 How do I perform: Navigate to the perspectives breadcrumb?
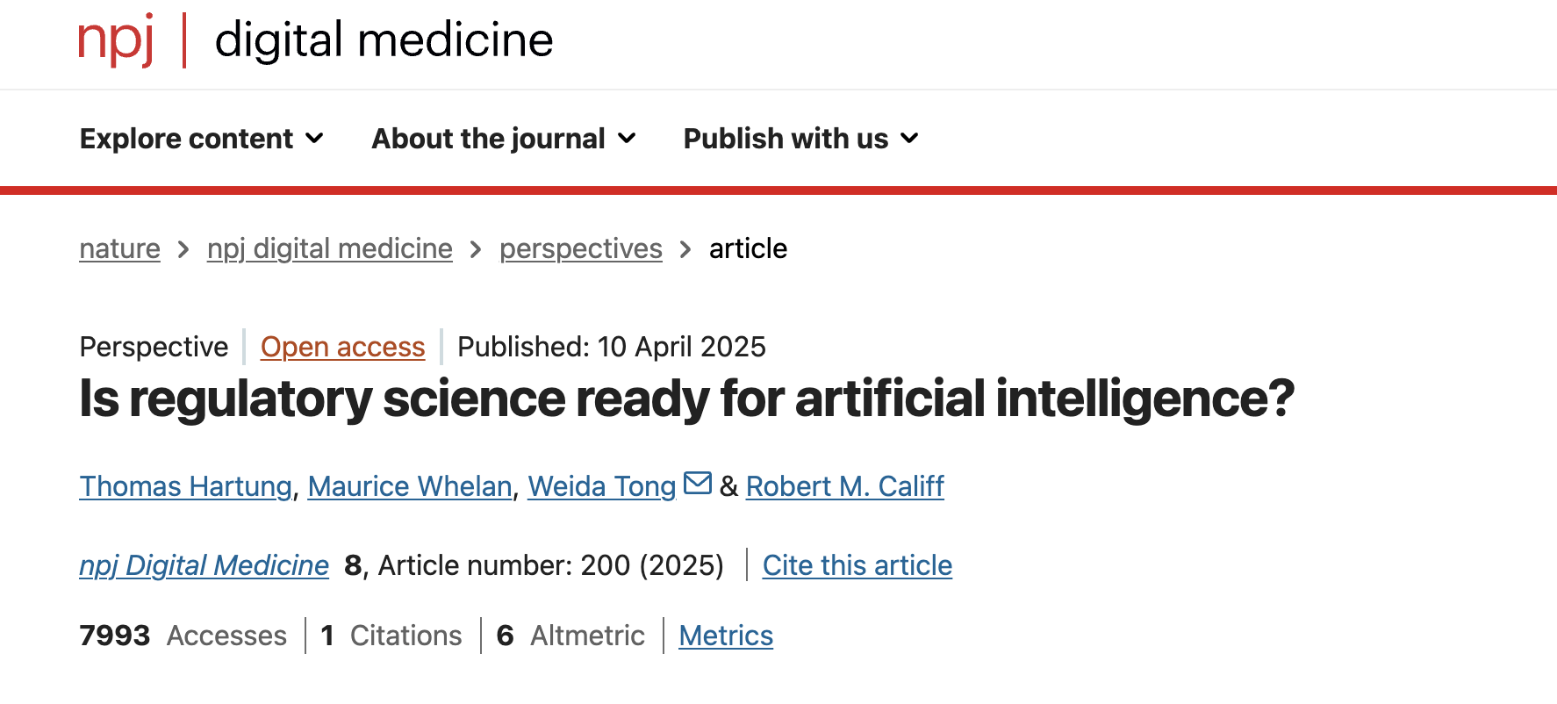580,249
